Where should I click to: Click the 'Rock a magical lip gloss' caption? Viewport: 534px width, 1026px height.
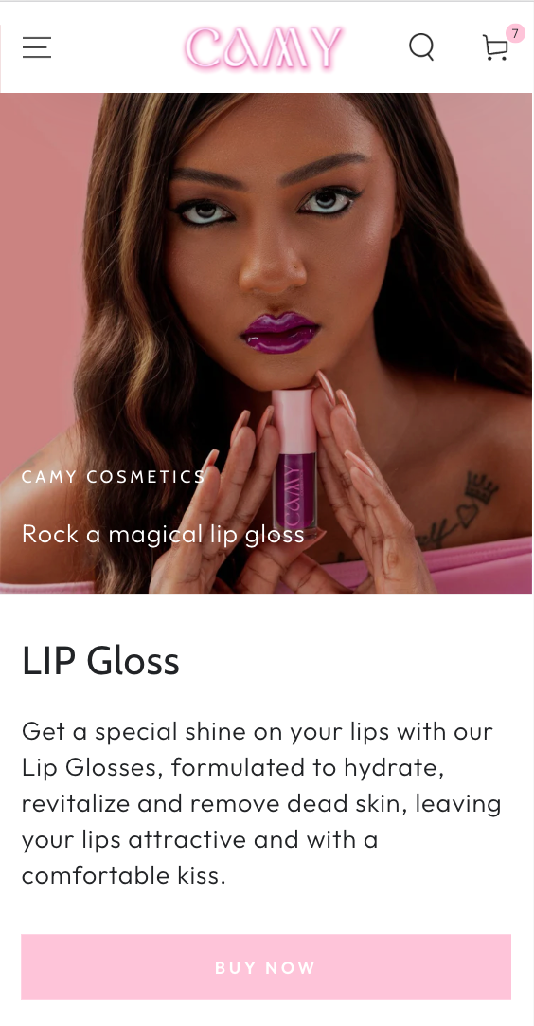164,535
